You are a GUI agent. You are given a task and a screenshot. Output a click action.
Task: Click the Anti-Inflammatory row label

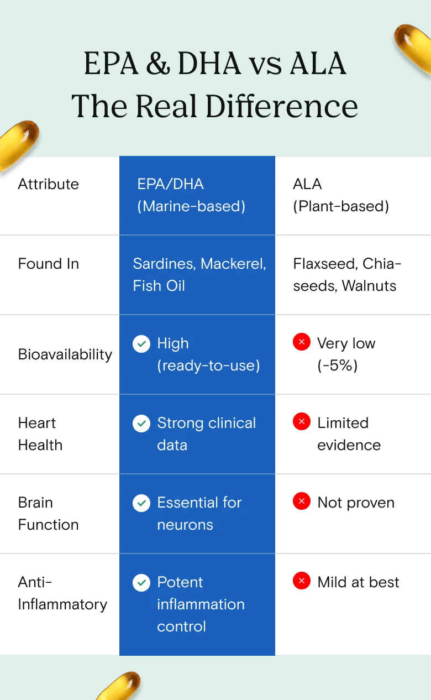[62, 593]
